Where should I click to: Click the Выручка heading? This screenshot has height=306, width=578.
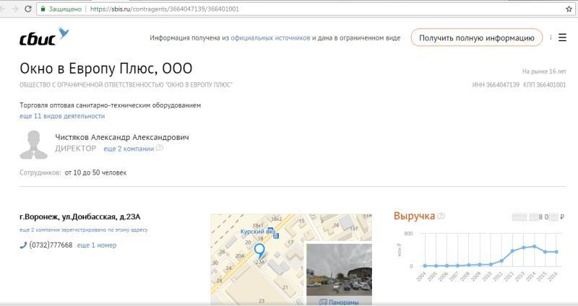(414, 216)
